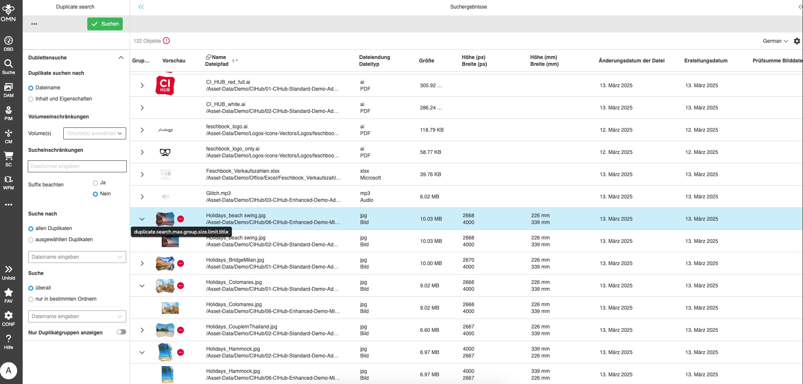This screenshot has height=384, width=803.
Task: Open the Volume(s) auswählen dropdown
Action: (x=95, y=133)
